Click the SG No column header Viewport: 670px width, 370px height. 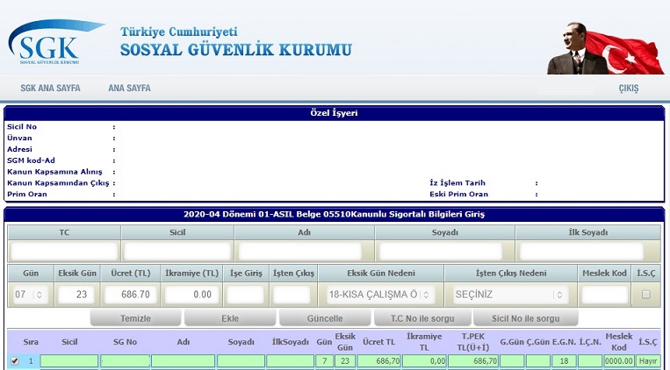[126, 342]
